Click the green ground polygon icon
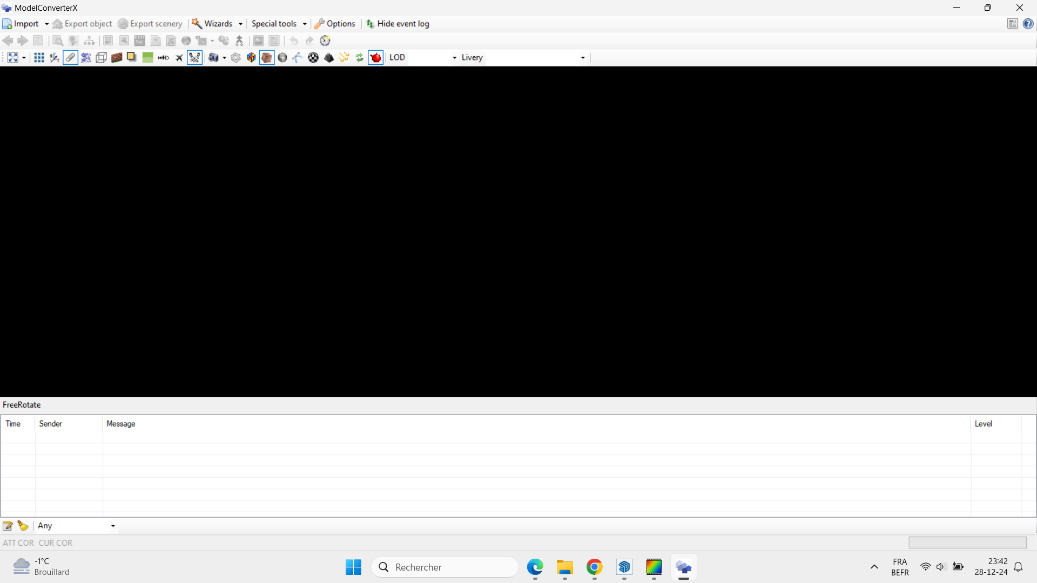 click(147, 58)
